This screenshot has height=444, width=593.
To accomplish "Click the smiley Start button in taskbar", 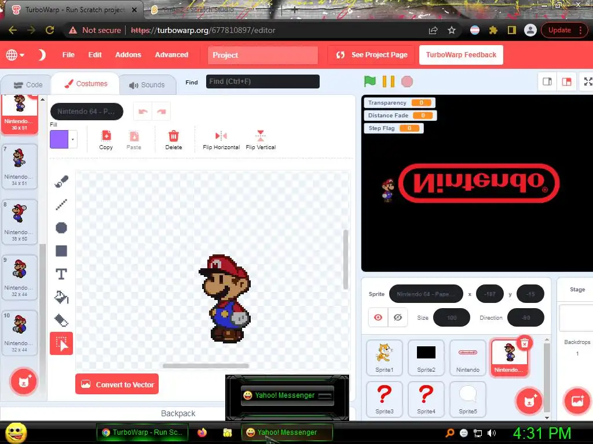I will 16,433.
